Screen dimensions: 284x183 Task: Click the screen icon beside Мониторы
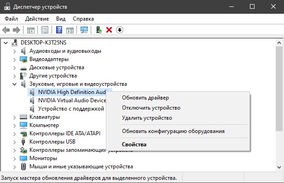coord(23,158)
